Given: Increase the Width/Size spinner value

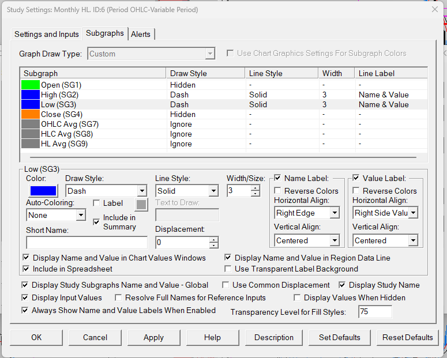Looking at the screenshot, I should pos(256,187).
